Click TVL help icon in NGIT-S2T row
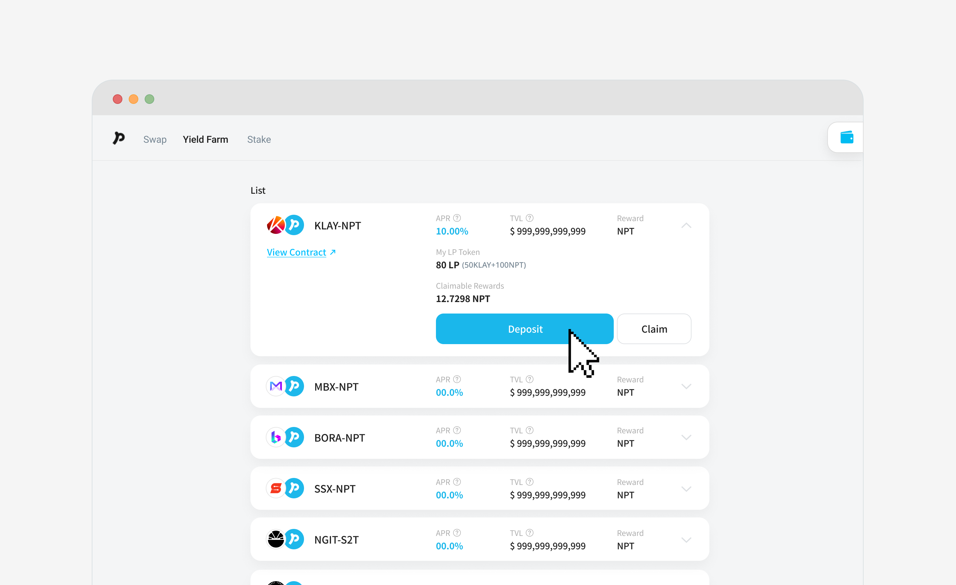Image resolution: width=956 pixels, height=585 pixels. point(530,533)
